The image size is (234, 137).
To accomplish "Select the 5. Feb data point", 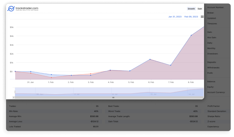I will coord(130,71).
